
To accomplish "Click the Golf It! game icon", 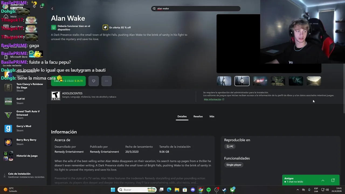I will [8, 101].
